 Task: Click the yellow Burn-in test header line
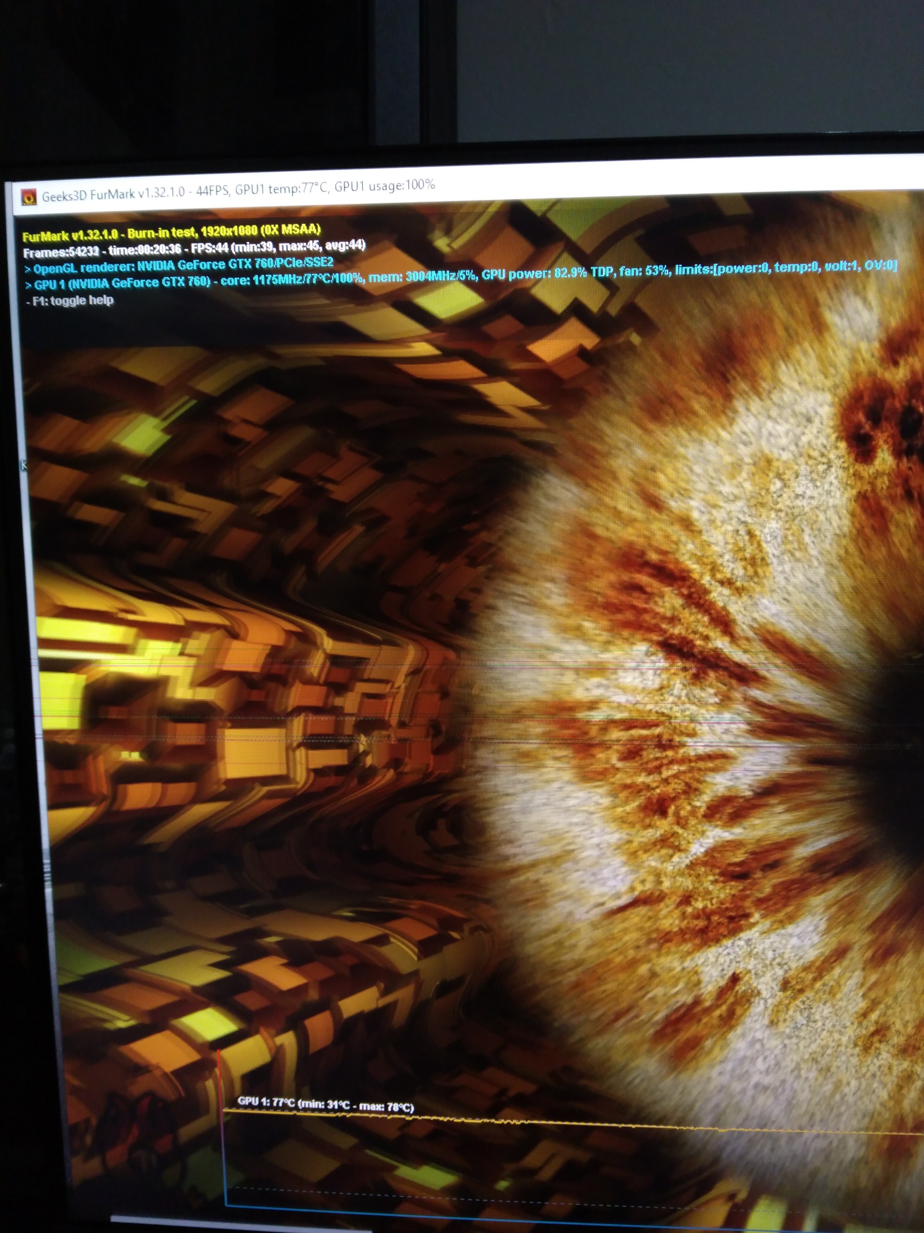coord(171,233)
